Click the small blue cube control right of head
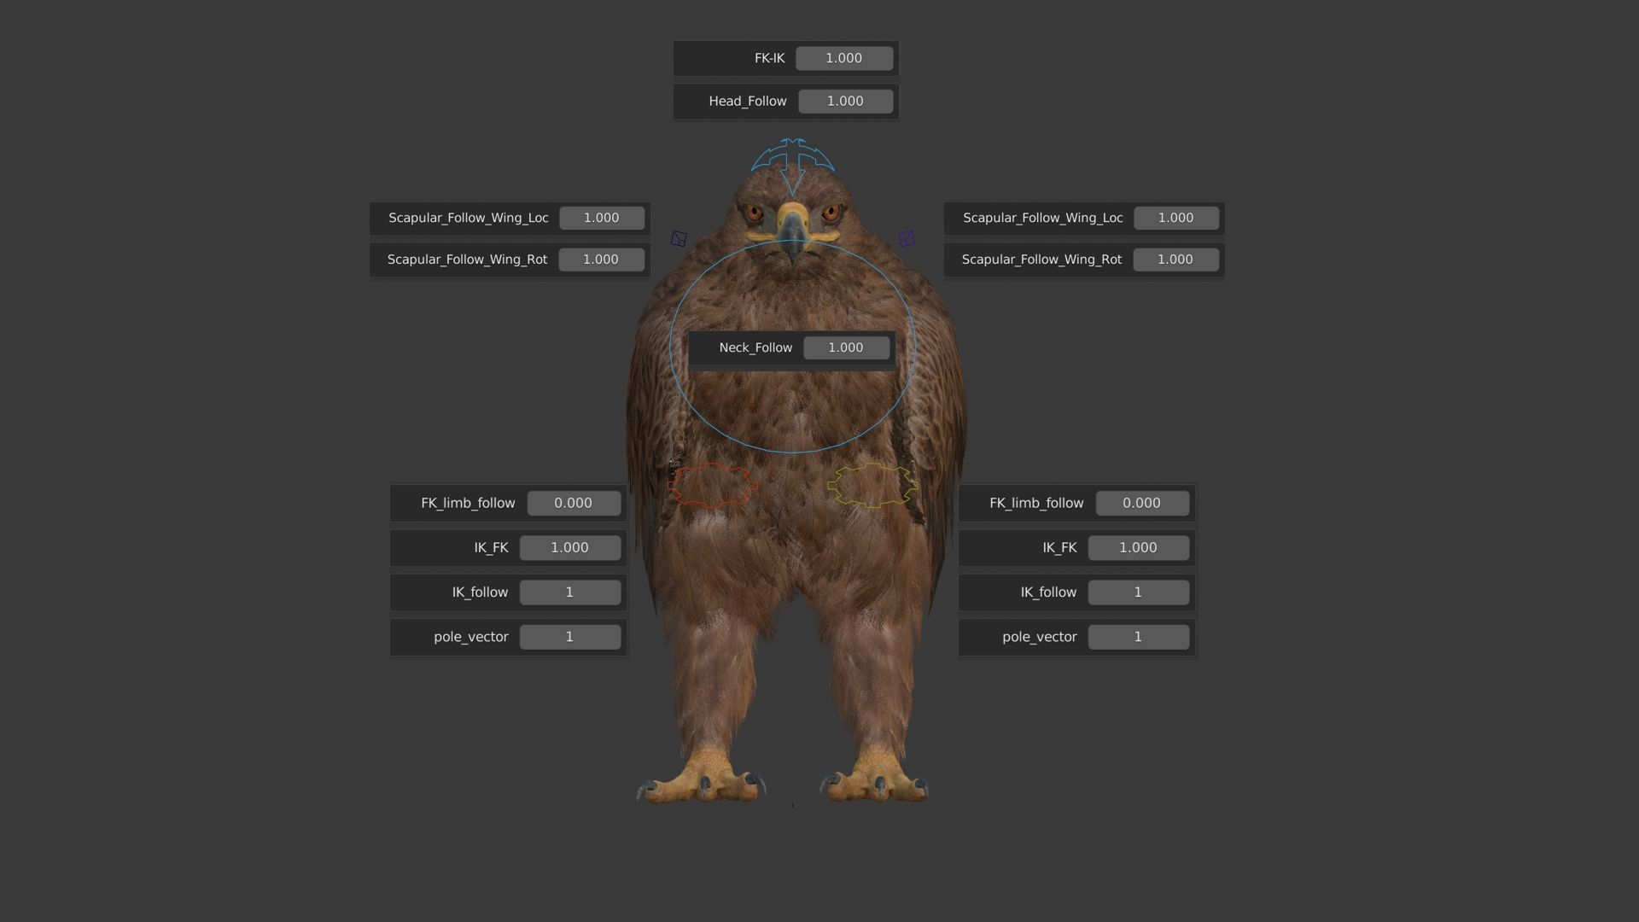 coord(907,238)
